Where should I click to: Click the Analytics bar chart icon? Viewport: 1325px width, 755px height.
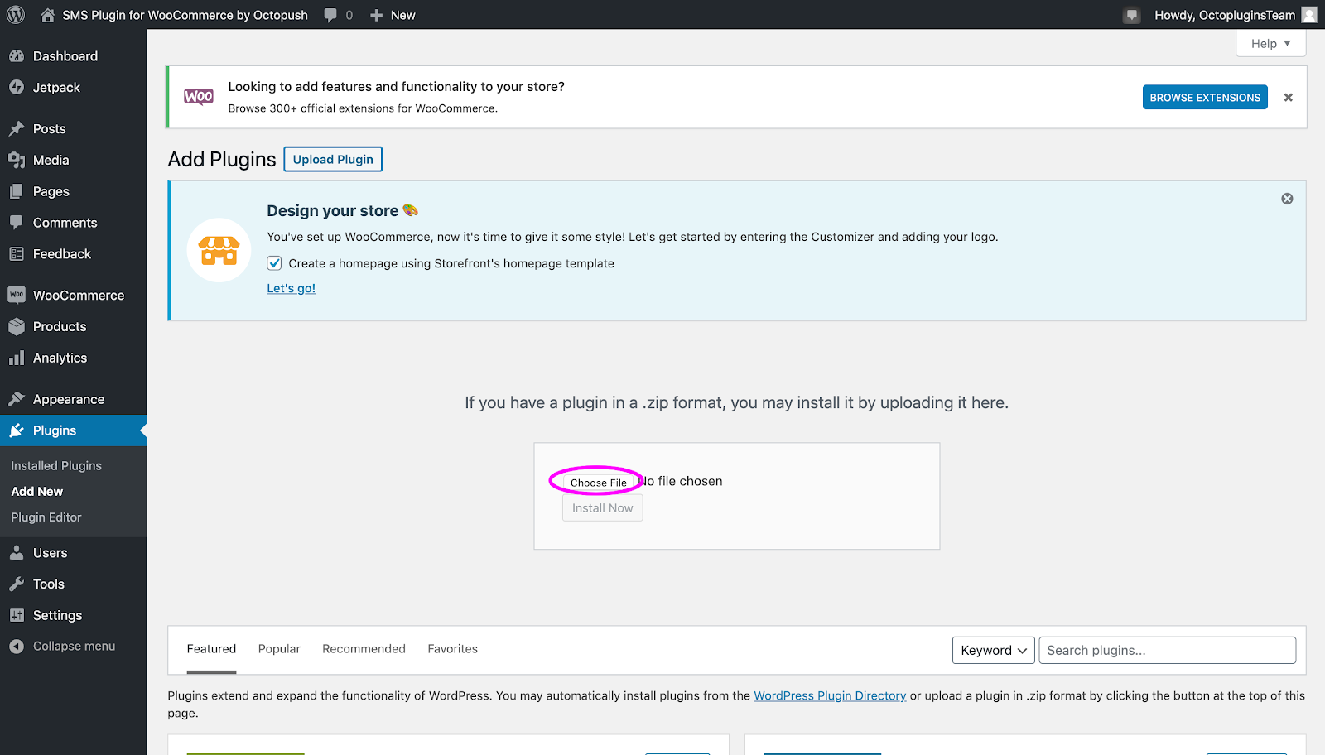17,358
